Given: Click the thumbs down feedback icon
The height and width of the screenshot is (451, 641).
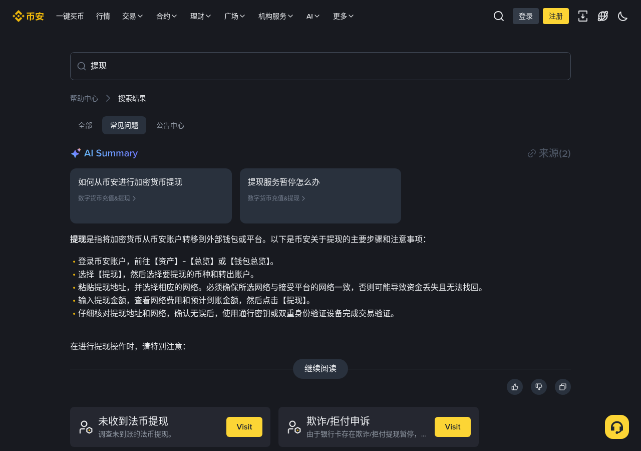Looking at the screenshot, I should point(539,387).
